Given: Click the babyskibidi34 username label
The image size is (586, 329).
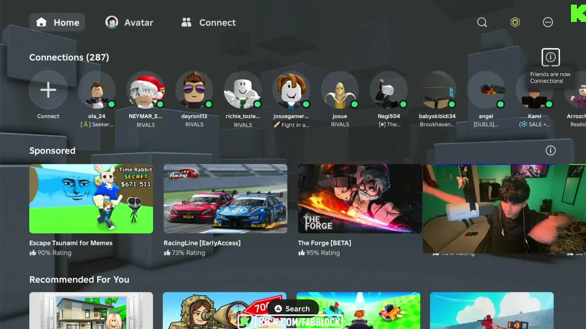Looking at the screenshot, I should (x=437, y=116).
